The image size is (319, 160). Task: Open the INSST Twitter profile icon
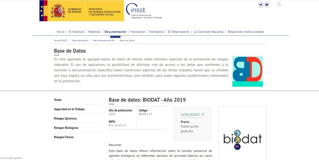pos(261,5)
